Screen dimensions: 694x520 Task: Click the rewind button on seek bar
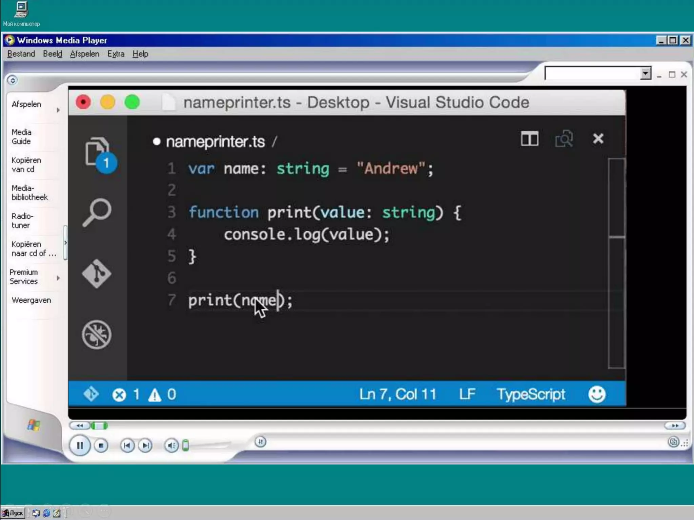point(80,426)
